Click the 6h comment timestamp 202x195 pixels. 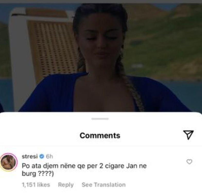pos(49,157)
